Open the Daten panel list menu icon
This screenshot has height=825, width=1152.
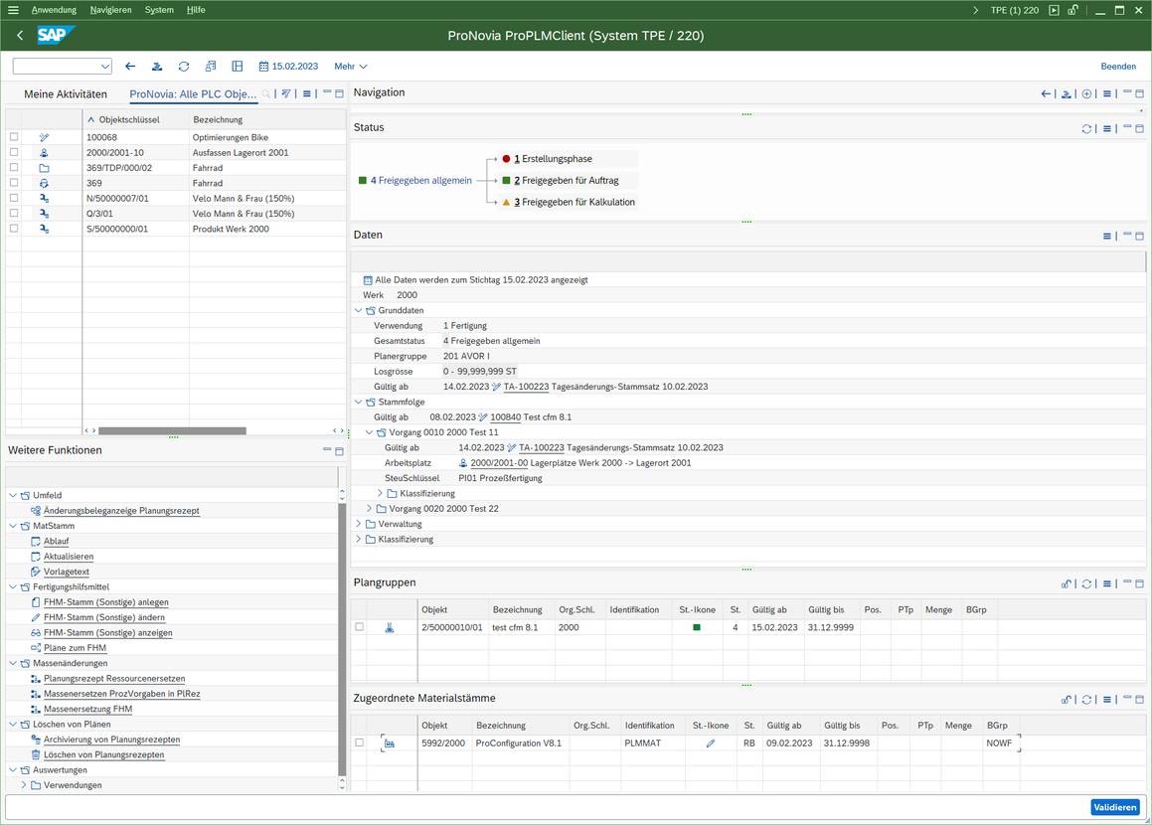tap(1107, 236)
